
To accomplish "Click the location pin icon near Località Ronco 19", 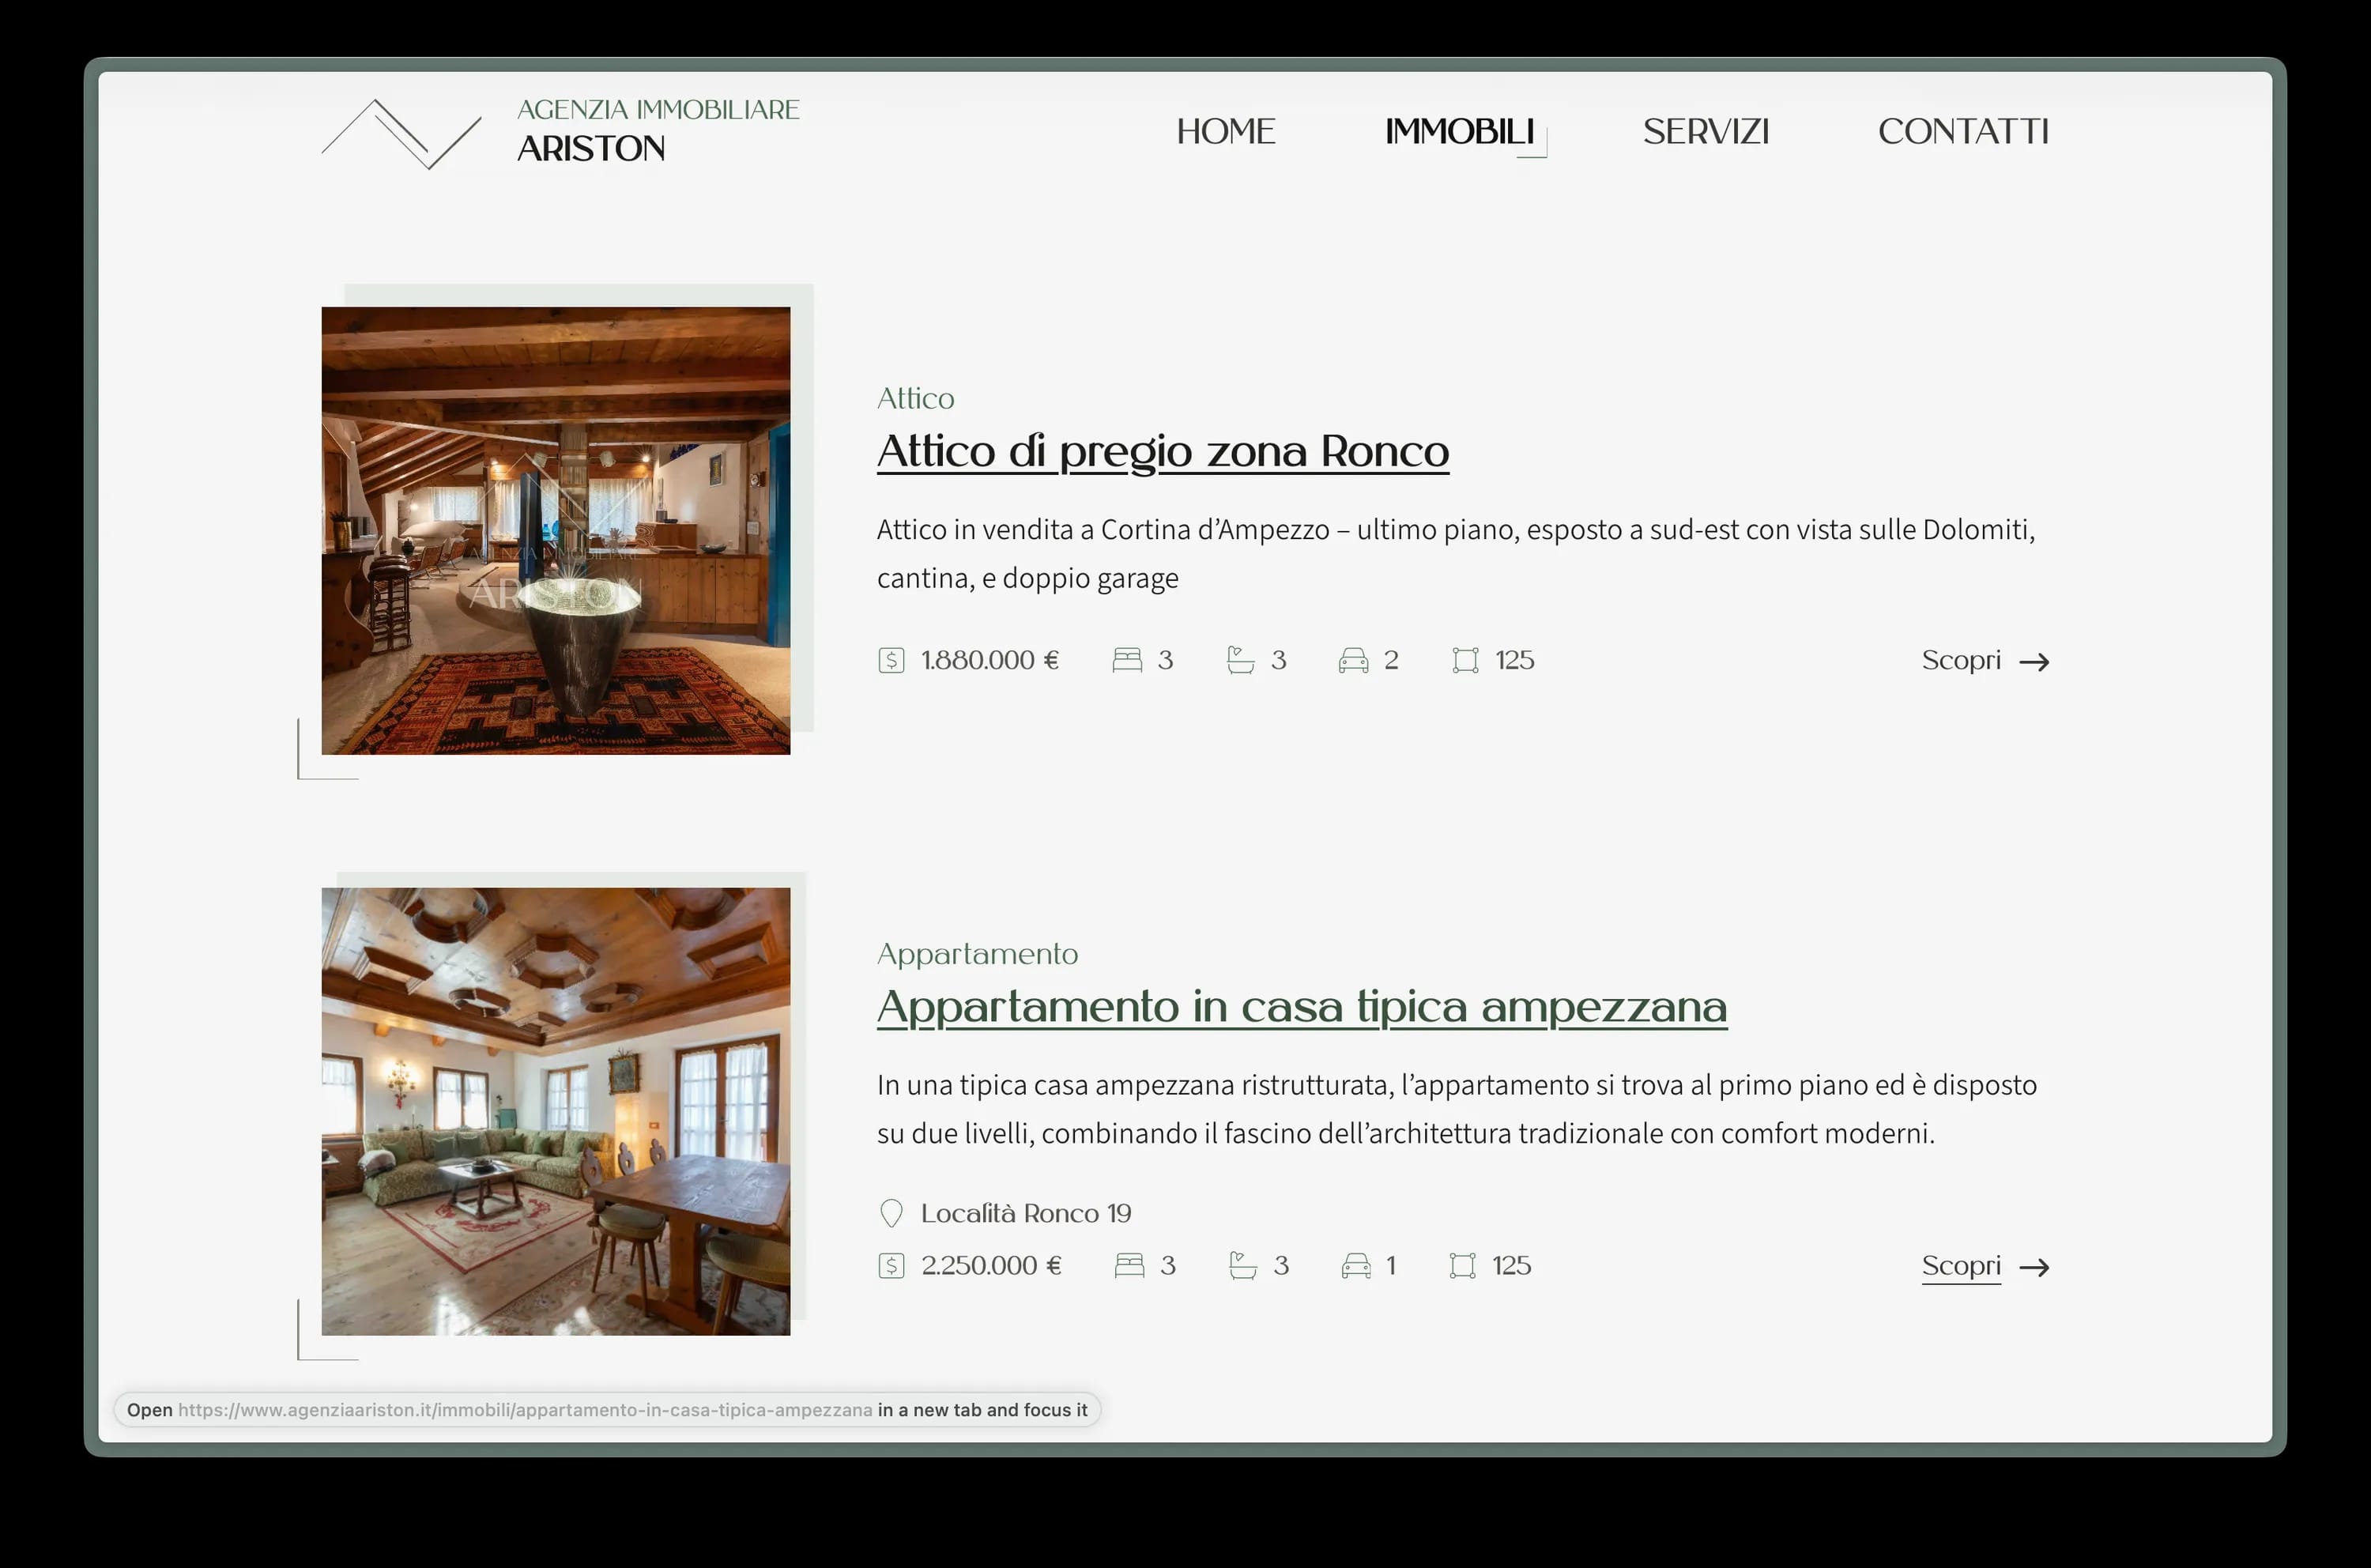I will tap(892, 1213).
